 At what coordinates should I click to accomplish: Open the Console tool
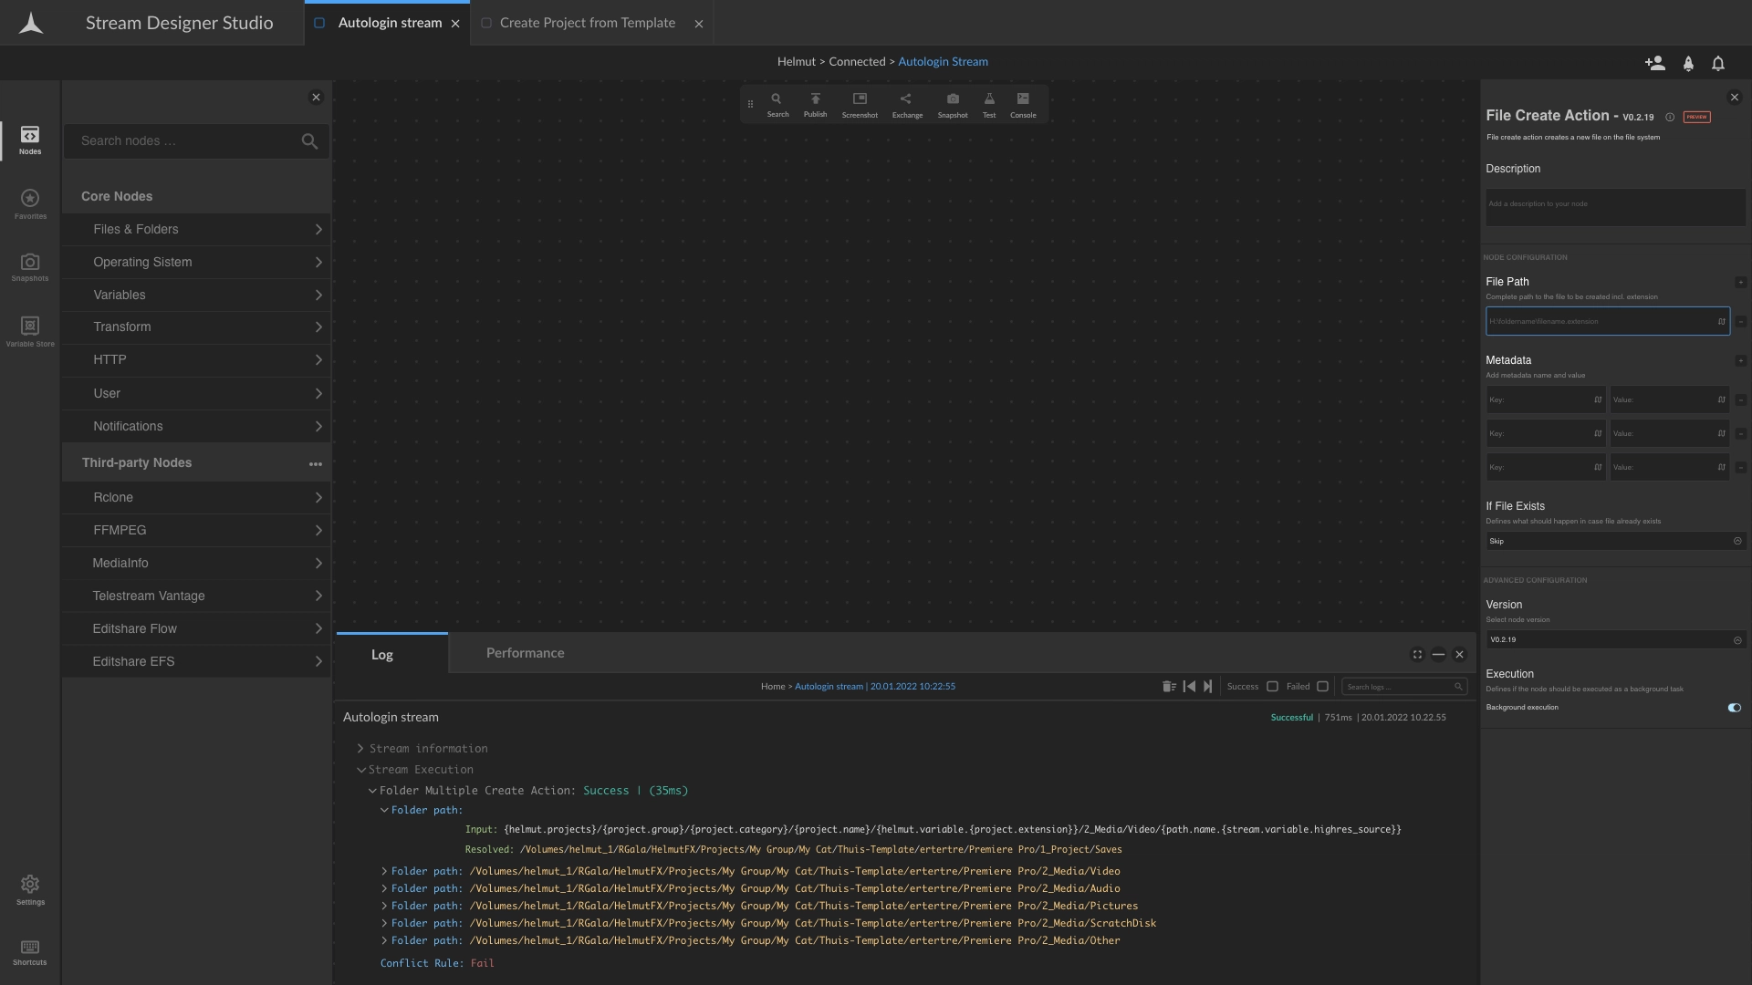point(1022,104)
